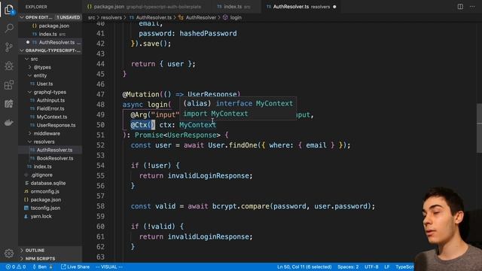The height and width of the screenshot is (271, 482).
Task: Open the Manage gear icon
Action: tap(9, 253)
